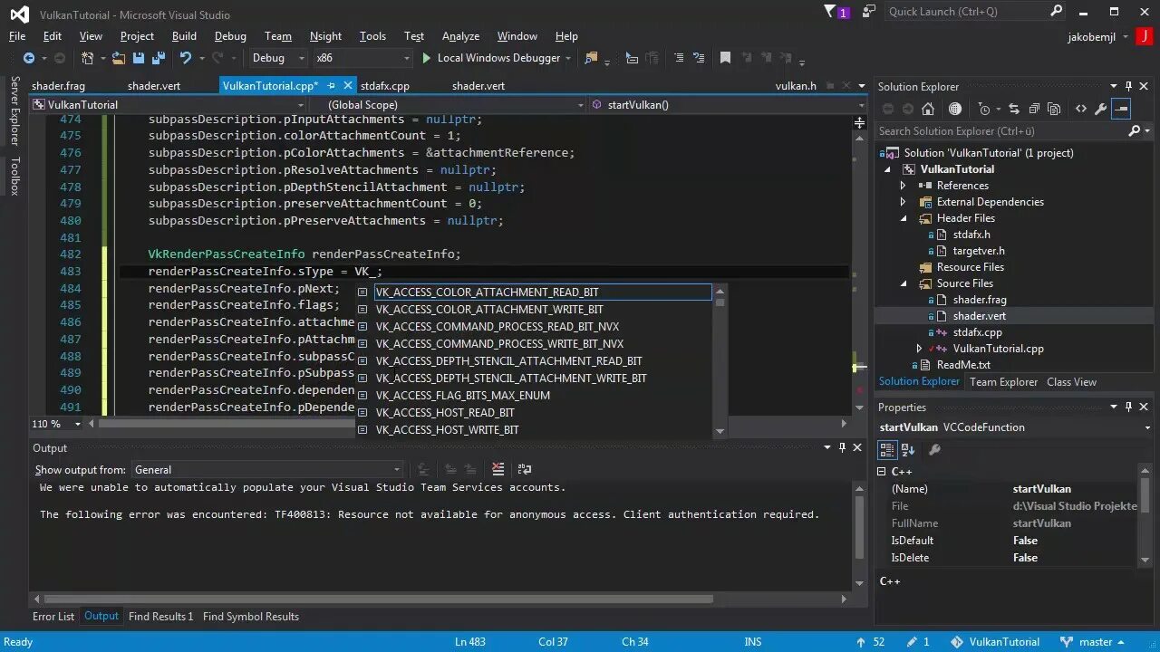Switch to the stdafx.cpp tab
This screenshot has height=652, width=1160.
[385, 86]
